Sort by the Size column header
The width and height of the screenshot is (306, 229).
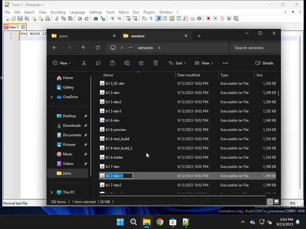tap(267, 75)
